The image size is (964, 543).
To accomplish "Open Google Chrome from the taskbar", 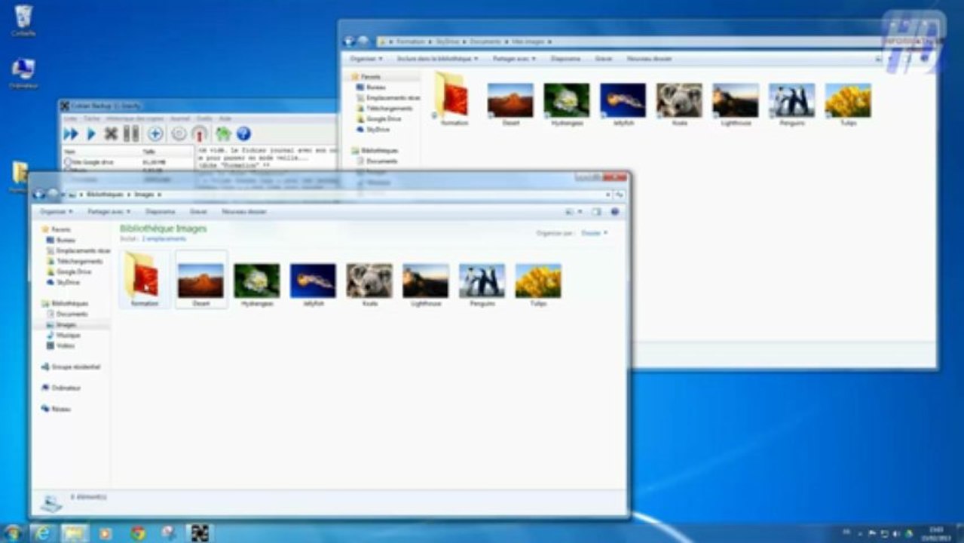I will pos(137,533).
